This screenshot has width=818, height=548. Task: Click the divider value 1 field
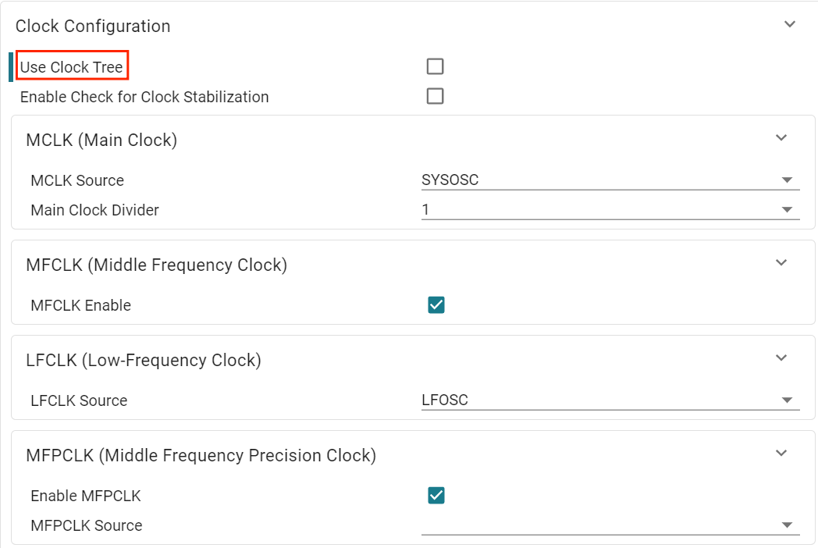(610, 210)
